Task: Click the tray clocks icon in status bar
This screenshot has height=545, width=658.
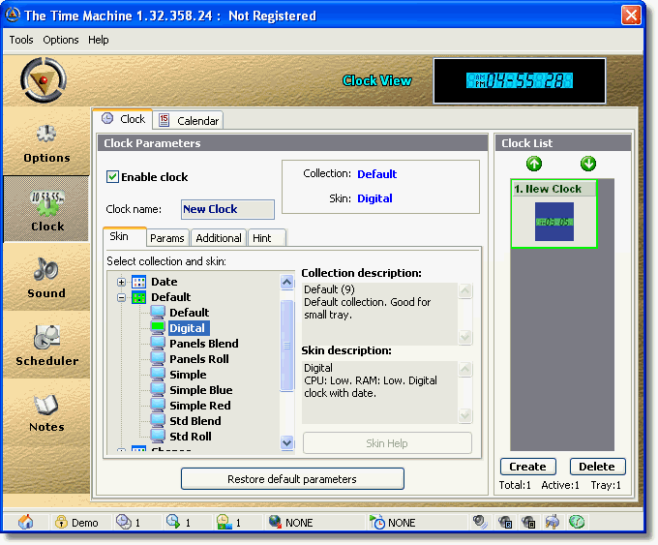Action: click(x=224, y=522)
